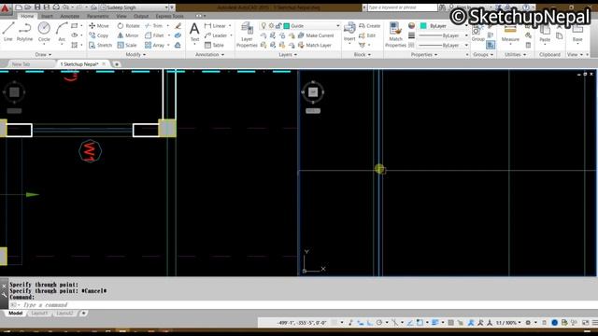The width and height of the screenshot is (598, 336).
Task: Open the linetype ByLayer dropdown
Action: [466, 45]
